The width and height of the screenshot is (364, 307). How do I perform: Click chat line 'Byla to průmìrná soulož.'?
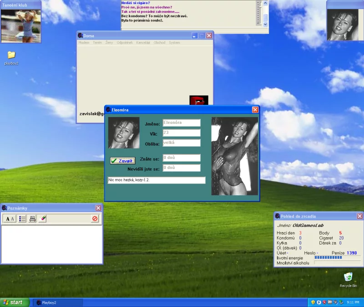(x=142, y=20)
